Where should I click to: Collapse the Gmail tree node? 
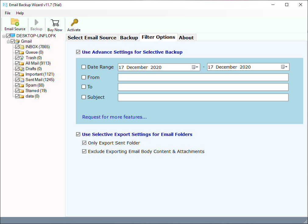coord(8,42)
